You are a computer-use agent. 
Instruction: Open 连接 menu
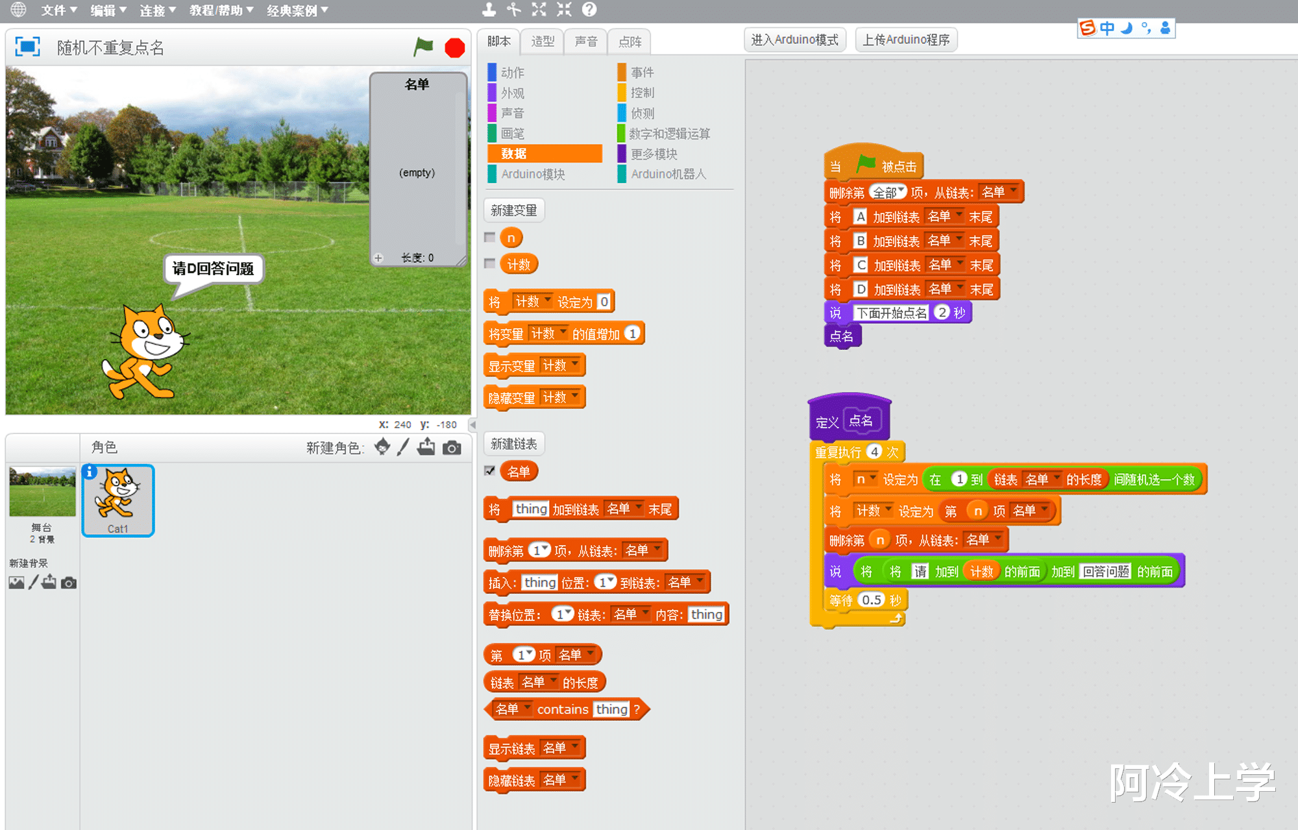[x=157, y=10]
